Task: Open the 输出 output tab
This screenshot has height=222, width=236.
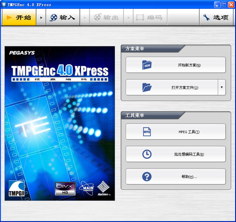Action: (x=106, y=17)
